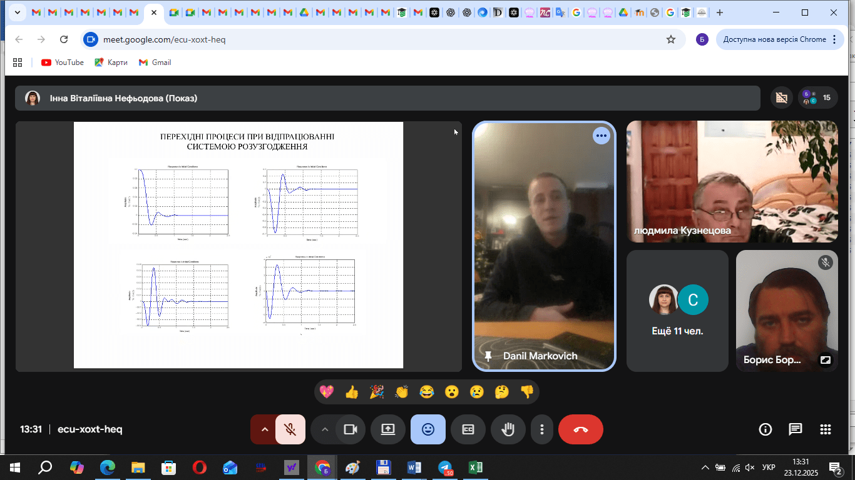Click the red leave call button
This screenshot has height=480, width=855.
click(x=580, y=429)
